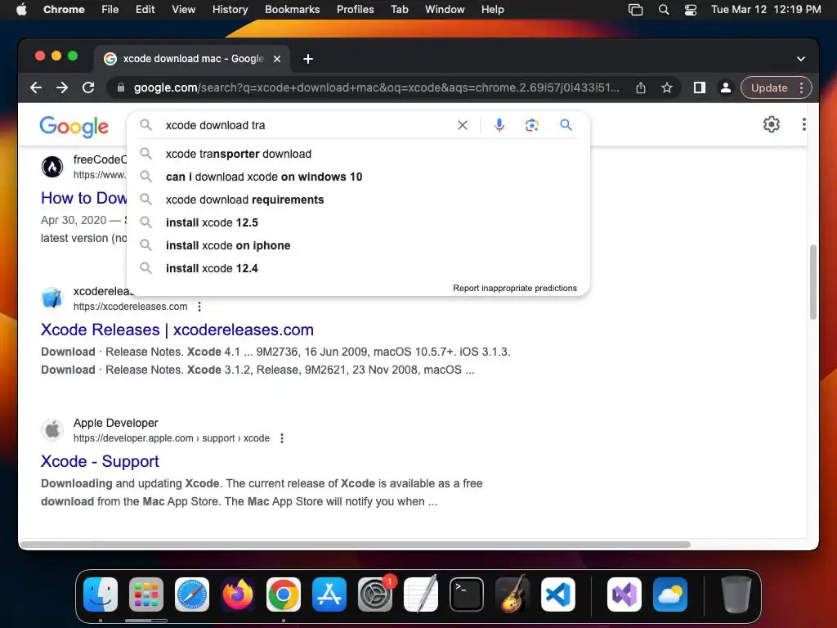837x628 pixels.
Task: Open options for the Apple Developer result
Action: point(282,438)
